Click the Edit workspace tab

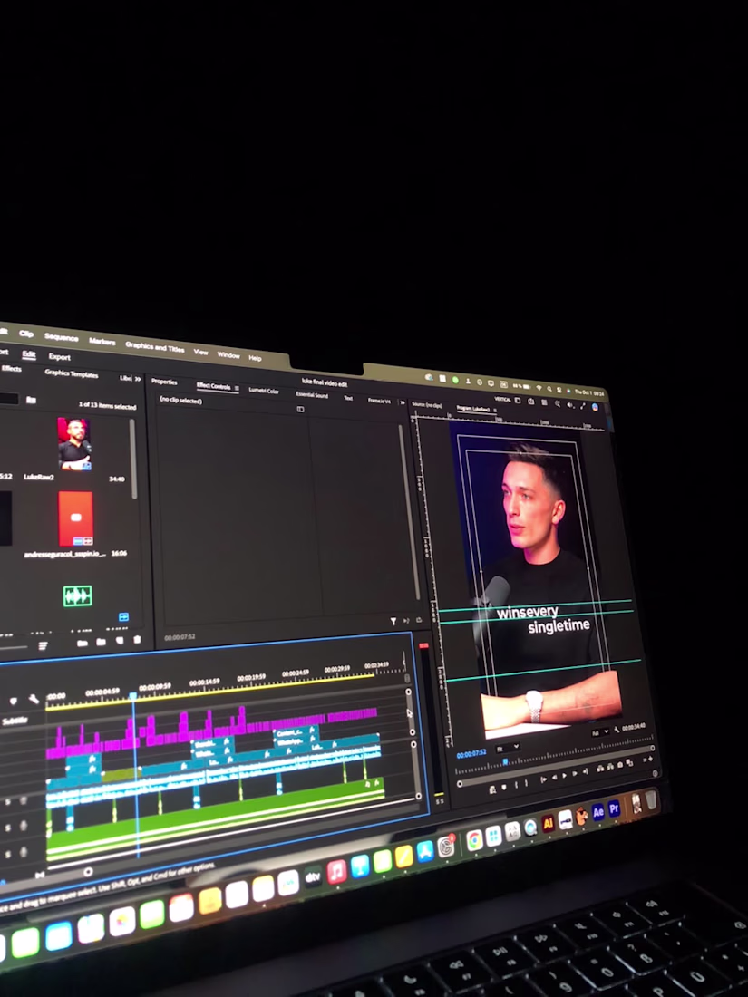tap(29, 354)
